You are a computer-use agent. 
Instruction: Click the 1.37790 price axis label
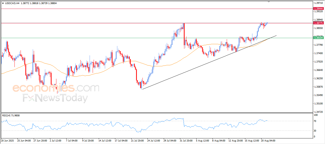tap(318, 45)
